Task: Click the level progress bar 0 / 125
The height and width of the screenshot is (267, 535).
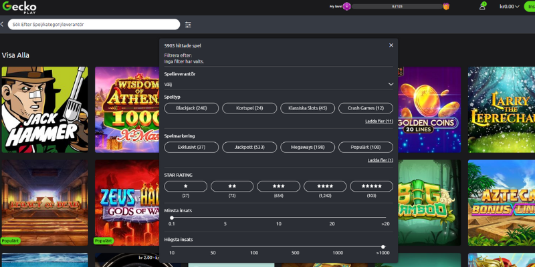Action: (397, 7)
